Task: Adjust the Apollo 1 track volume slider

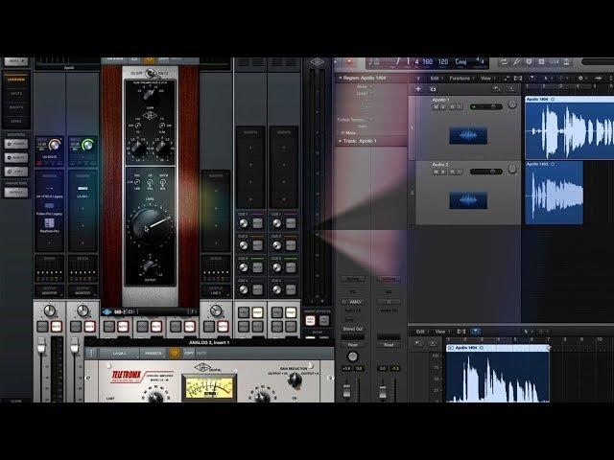Action: click(486, 106)
